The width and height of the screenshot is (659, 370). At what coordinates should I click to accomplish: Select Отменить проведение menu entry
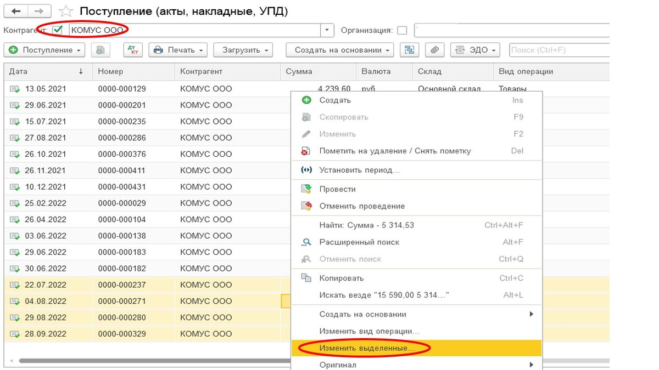(x=416, y=206)
